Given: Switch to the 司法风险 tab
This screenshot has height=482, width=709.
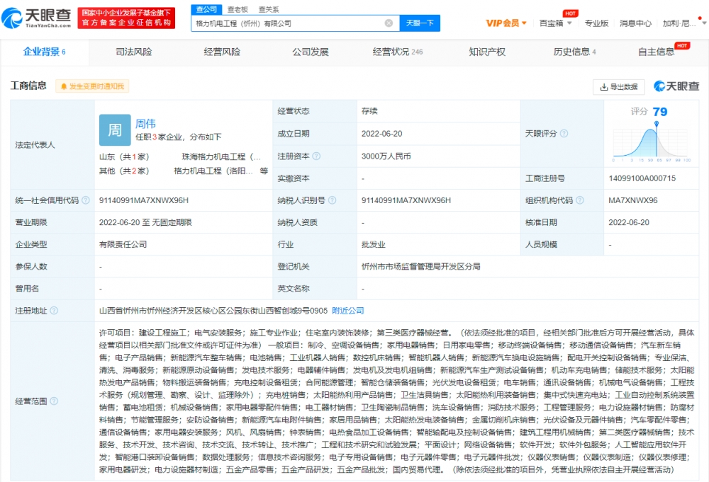Looking at the screenshot, I should click(x=133, y=52).
